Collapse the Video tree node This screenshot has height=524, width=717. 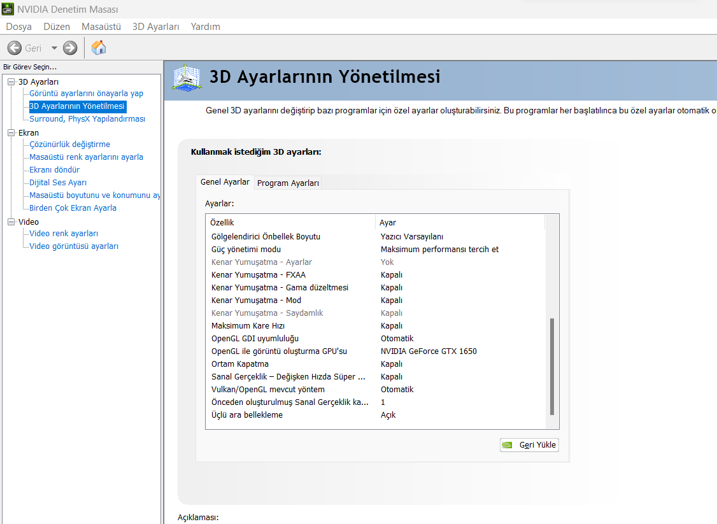(x=11, y=222)
